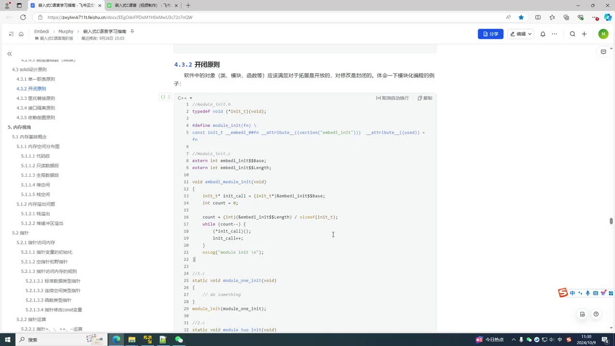
Task: Jump to 4.3.3 里氏替换原则 in outline
Action: [36, 98]
